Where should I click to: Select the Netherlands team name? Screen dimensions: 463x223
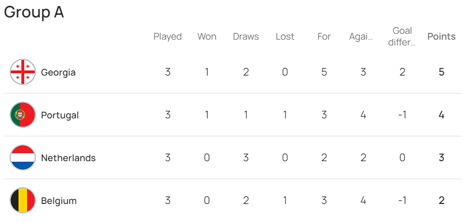pos(68,158)
